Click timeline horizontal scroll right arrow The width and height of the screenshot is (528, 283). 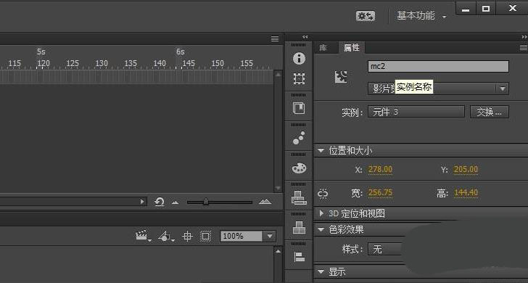coord(142,202)
